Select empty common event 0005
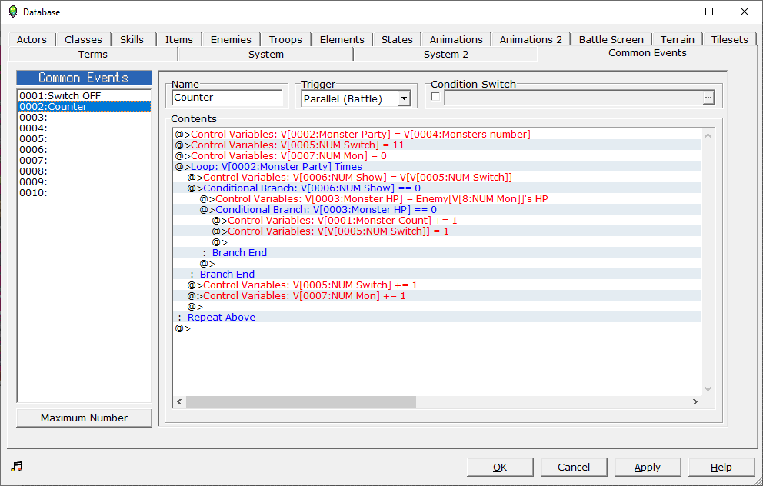This screenshot has width=763, height=486. 84,138
